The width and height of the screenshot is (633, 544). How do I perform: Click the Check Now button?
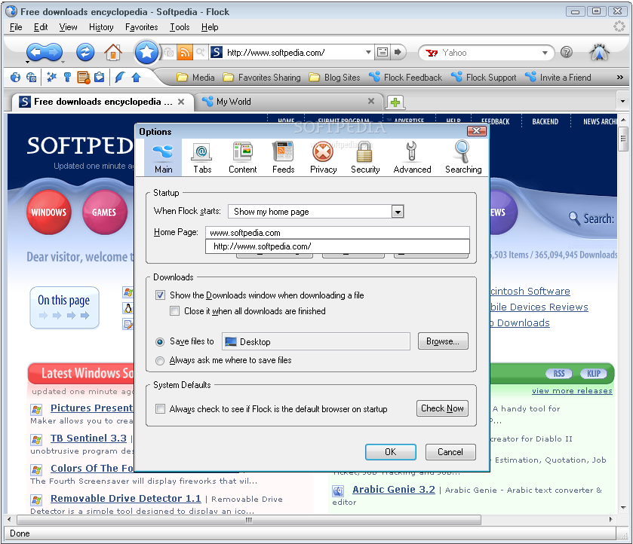point(442,408)
